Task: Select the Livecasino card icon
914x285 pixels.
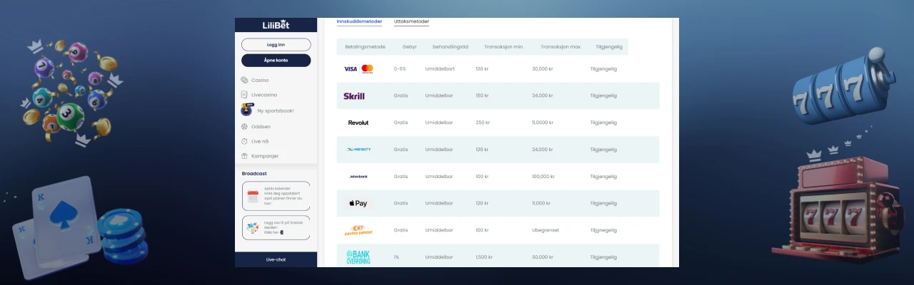Action: pos(244,95)
